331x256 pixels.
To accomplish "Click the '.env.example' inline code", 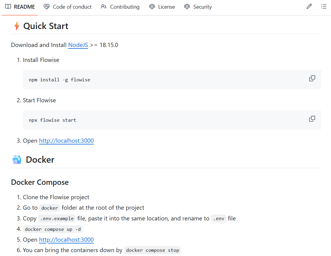I will coord(57,218).
